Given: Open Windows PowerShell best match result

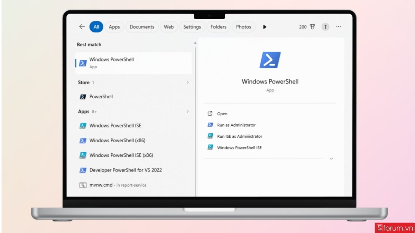Looking at the screenshot, I should click(x=133, y=63).
